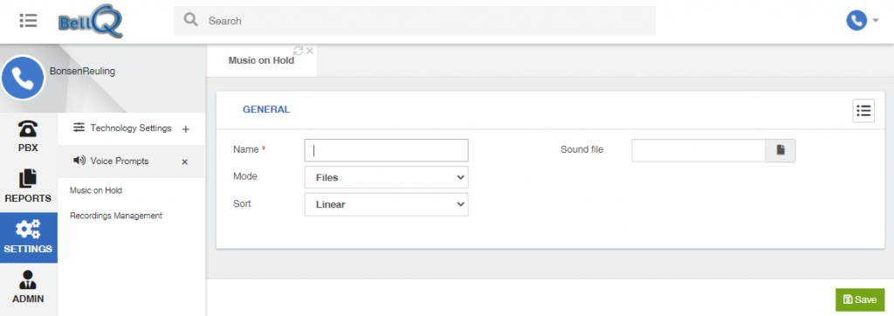Refresh the Music on Hold tab
894x316 pixels.
298,51
